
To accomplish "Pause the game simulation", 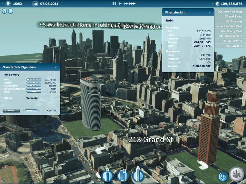I will coord(114,3).
